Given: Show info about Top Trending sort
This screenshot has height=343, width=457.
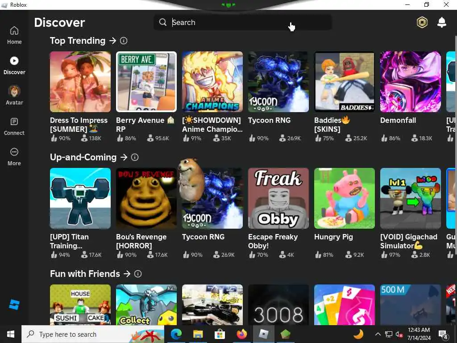Looking at the screenshot, I should 124,41.
